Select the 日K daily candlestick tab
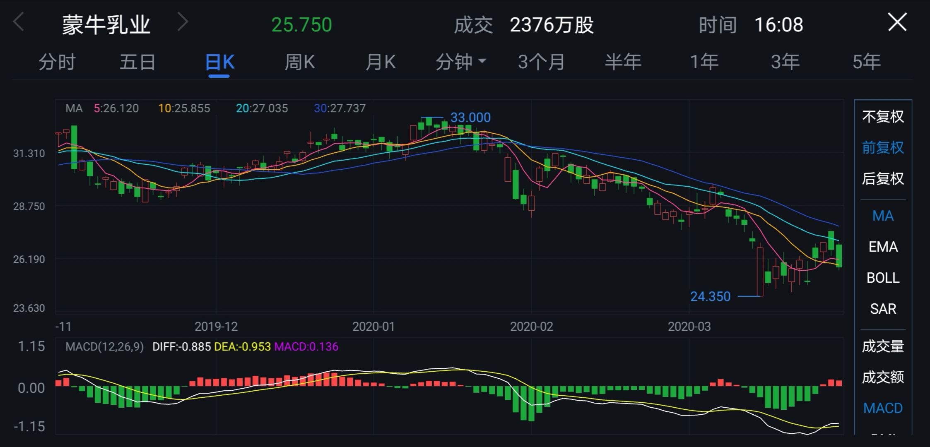 tap(219, 62)
